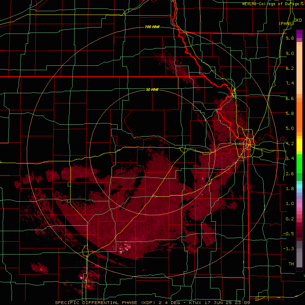Click the 9.8 value on the color scale
The image size is (305, 305).
point(290,38)
